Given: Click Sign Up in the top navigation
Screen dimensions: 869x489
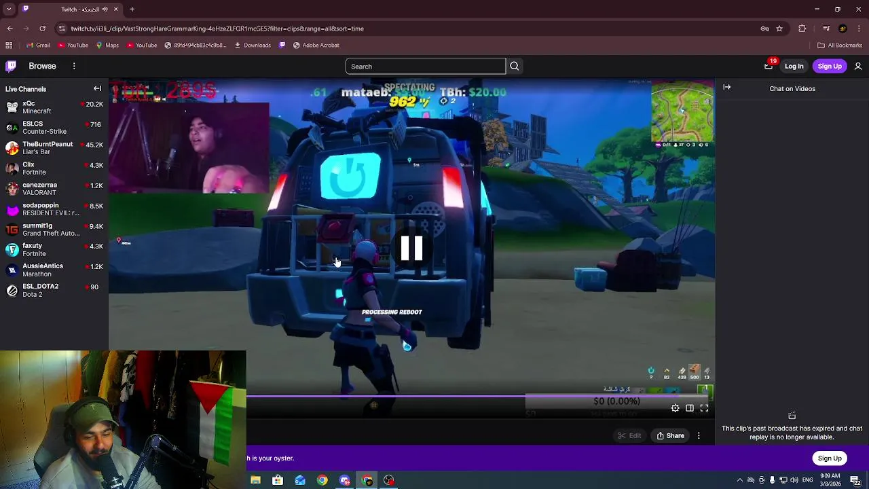Looking at the screenshot, I should [x=830, y=66].
